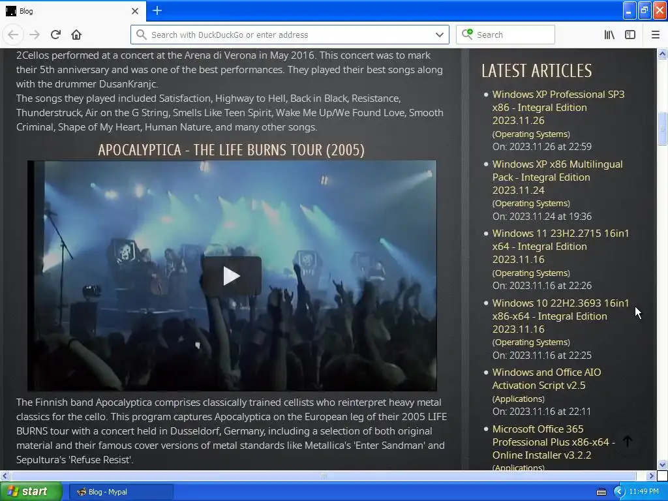Click the Search box field
Screen dimensions: 668x501
click(x=506, y=35)
